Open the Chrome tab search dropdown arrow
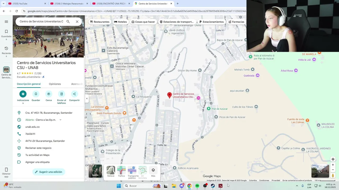 click(3, 3)
